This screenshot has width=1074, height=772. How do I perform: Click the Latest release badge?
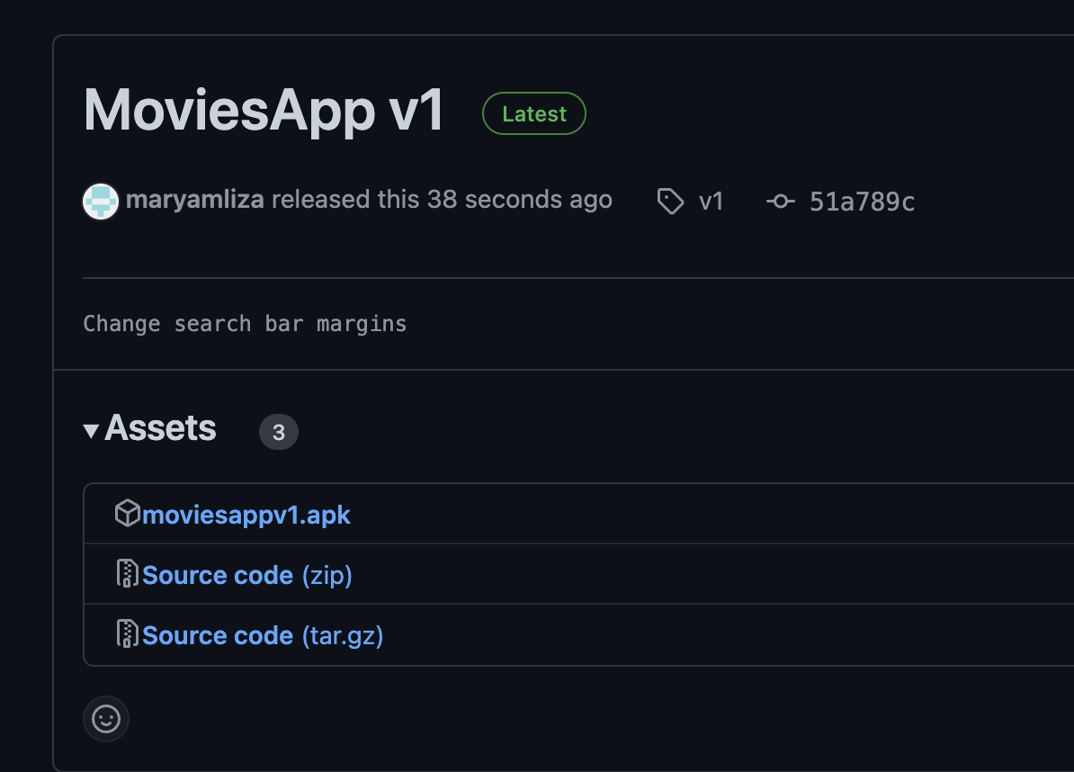(533, 113)
